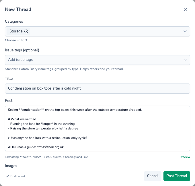
Task: Click the Draft saved checkmark icon
Action: tap(7, 176)
